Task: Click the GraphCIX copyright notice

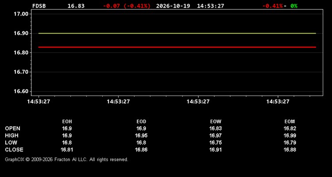Action: click(66, 159)
